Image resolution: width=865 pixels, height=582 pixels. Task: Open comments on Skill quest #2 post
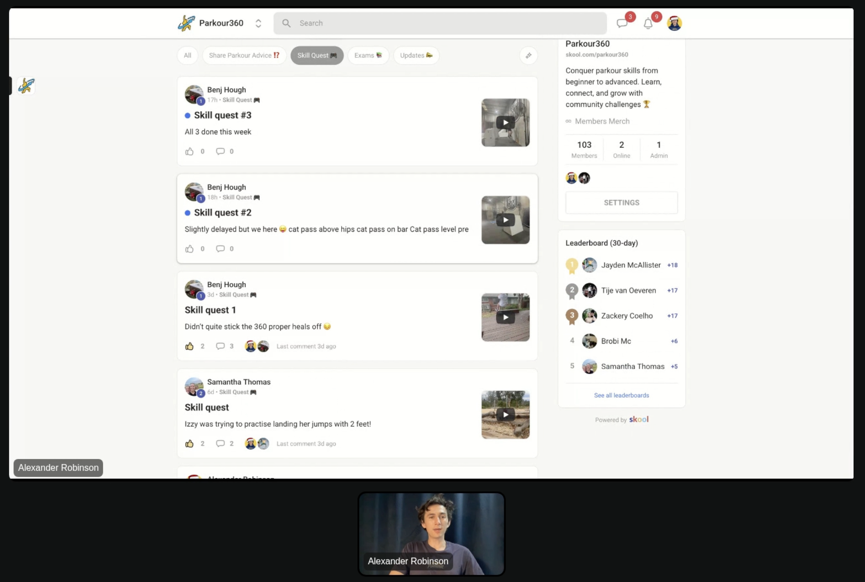click(220, 249)
